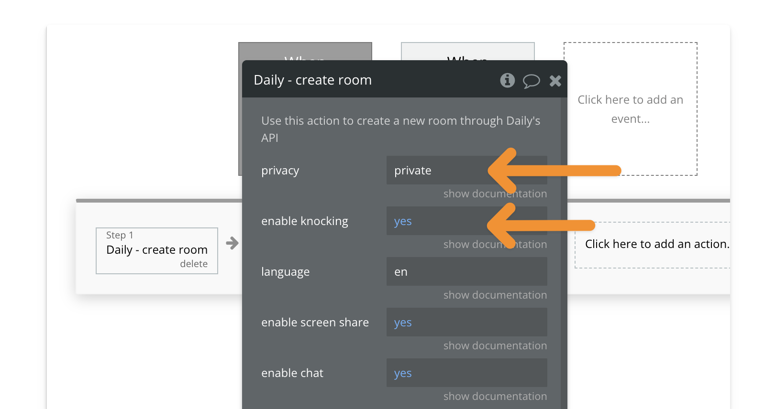Show documentation under the privacy field

(495, 194)
